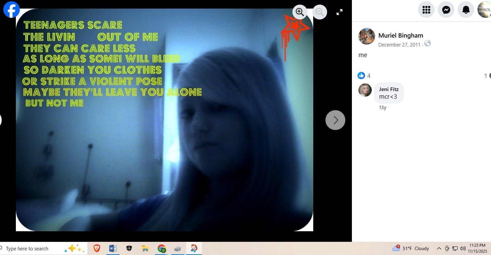
Task: Open the Meet Now camera tray icon
Action: pyautogui.click(x=447, y=248)
